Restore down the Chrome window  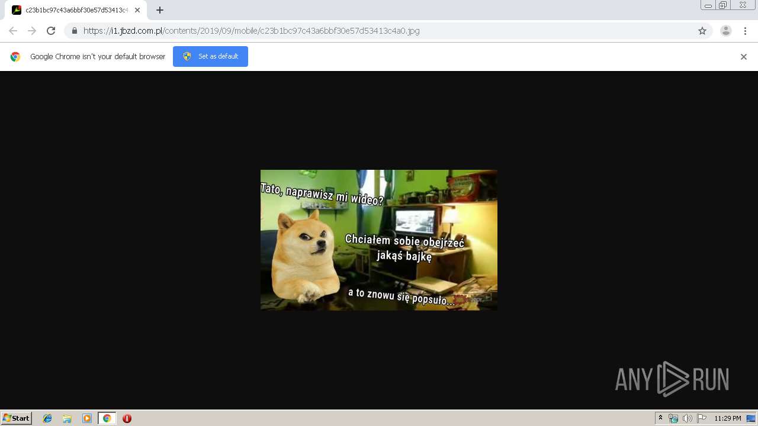coord(723,5)
